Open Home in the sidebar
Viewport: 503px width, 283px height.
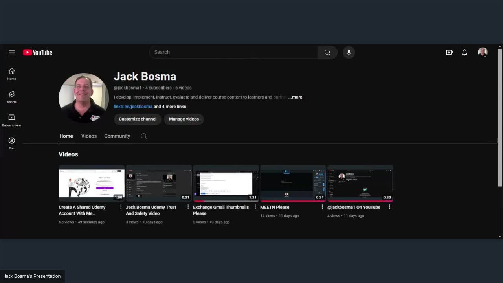pyautogui.click(x=11, y=74)
